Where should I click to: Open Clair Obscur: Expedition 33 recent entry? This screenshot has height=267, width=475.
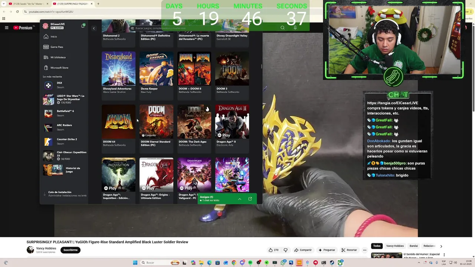pos(64,155)
